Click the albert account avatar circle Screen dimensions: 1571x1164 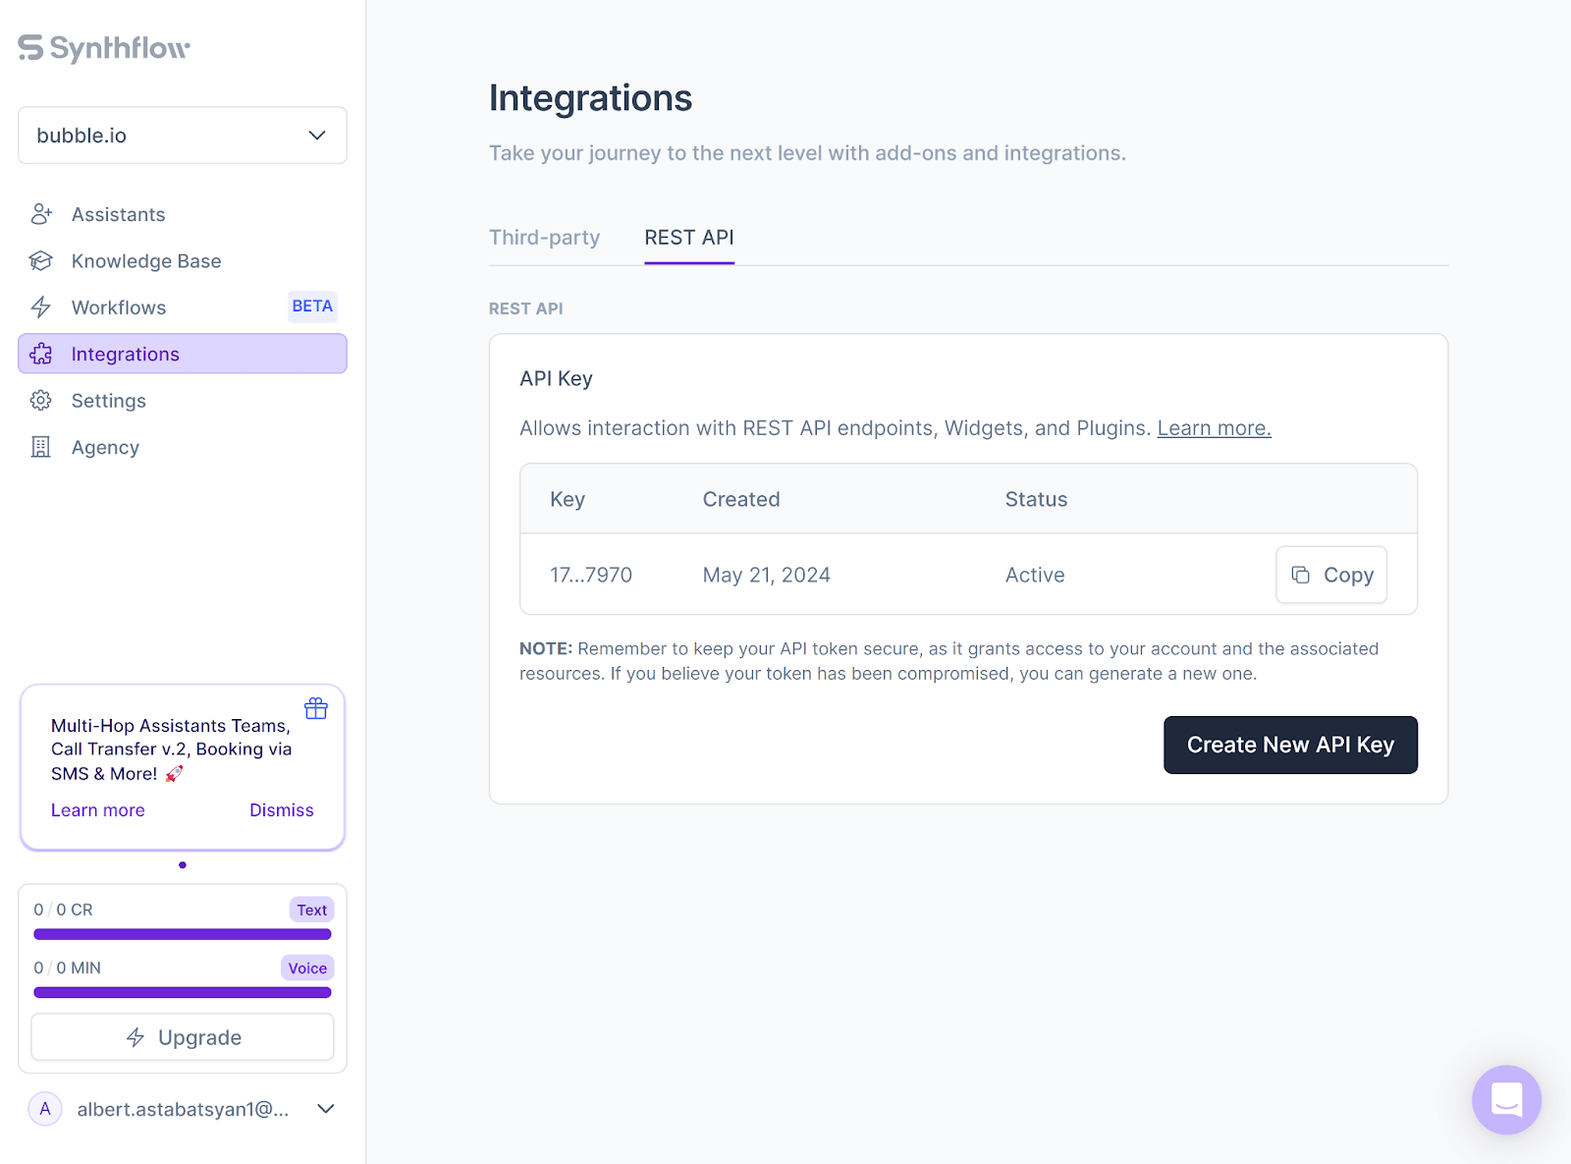[x=45, y=1109]
